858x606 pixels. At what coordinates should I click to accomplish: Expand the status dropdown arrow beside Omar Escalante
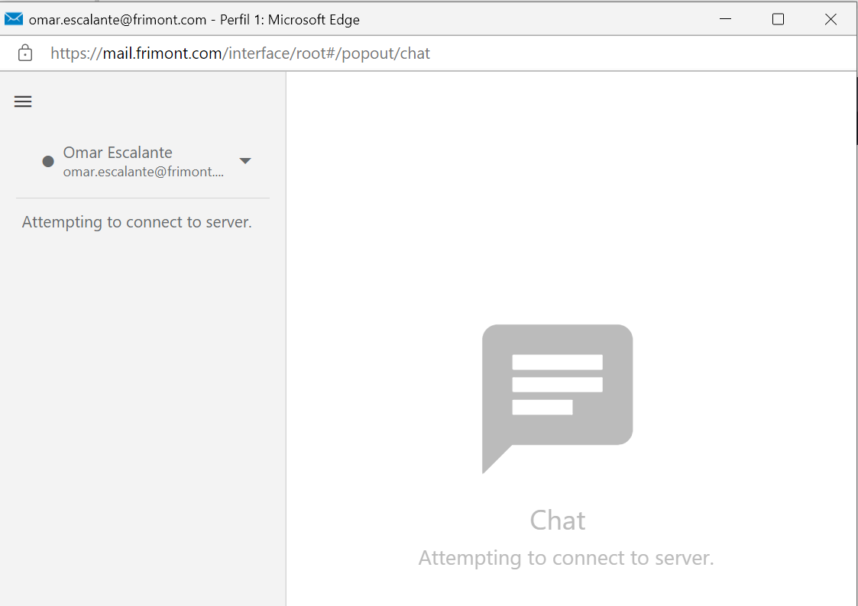(x=245, y=161)
